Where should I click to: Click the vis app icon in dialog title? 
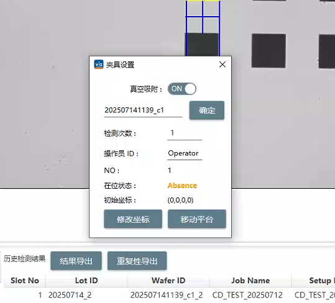[x=99, y=65]
